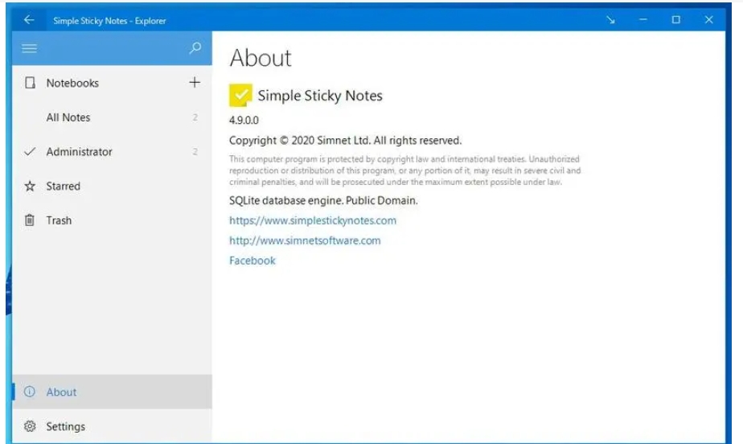
Task: Select the Notebooks section
Action: 113,83
